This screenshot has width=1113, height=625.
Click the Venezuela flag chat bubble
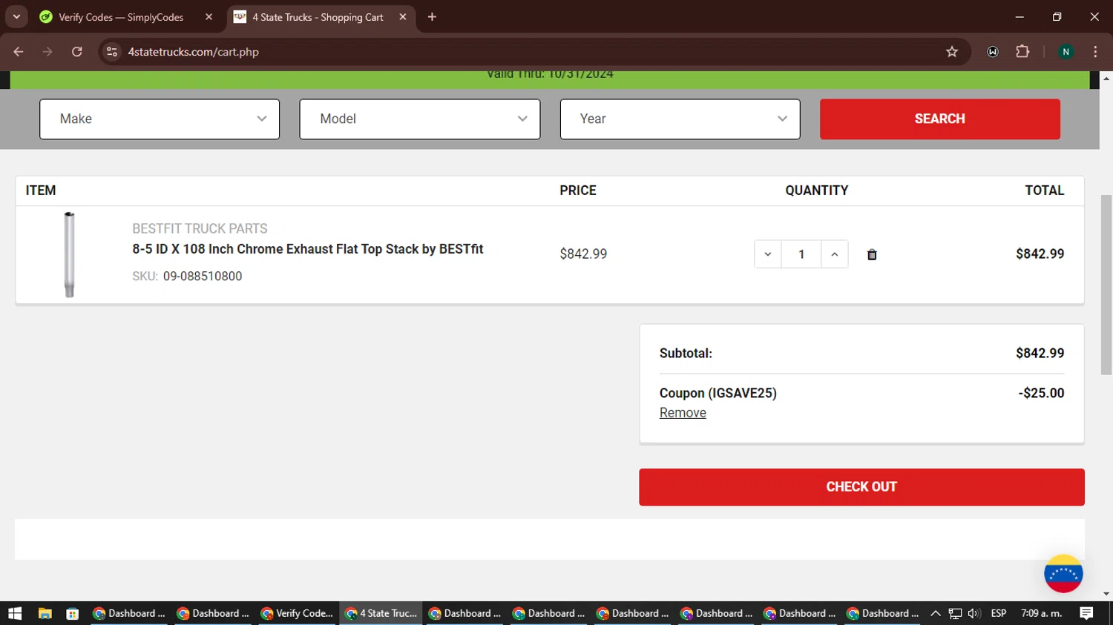tap(1063, 574)
